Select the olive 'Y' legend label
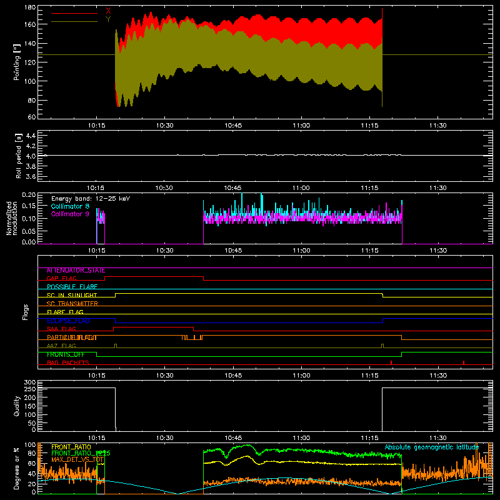This screenshot has height=500, width=500. (108, 19)
